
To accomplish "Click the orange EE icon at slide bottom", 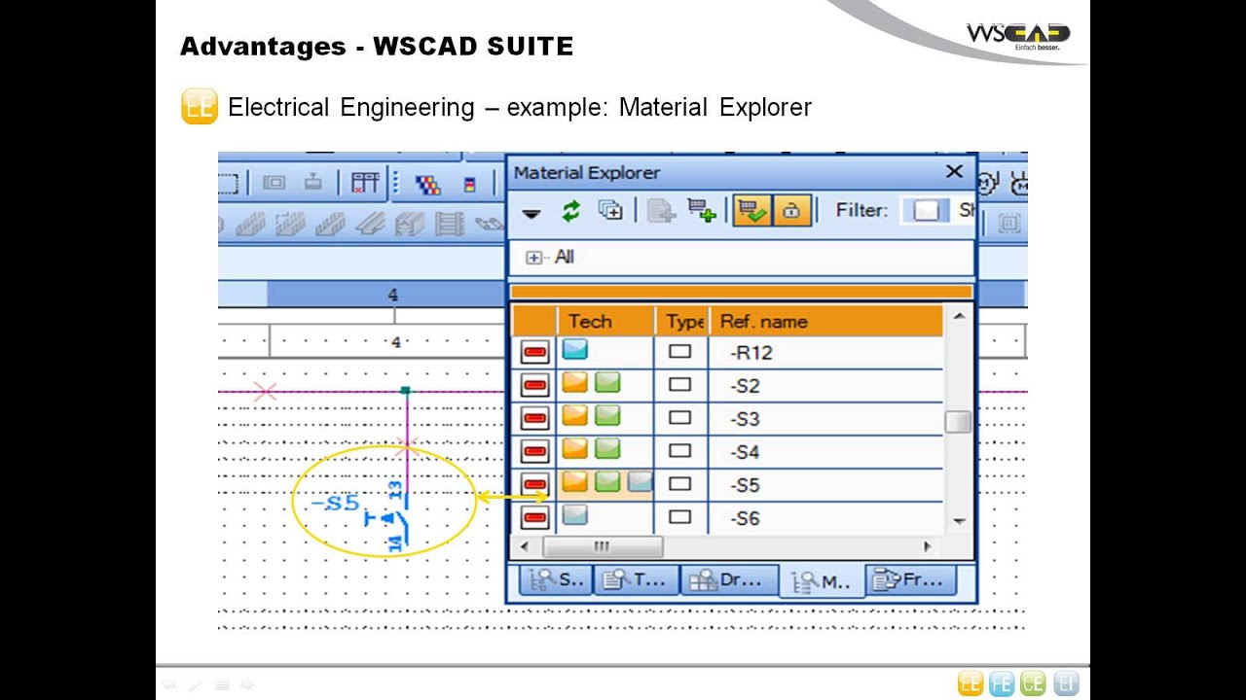I will click(971, 683).
